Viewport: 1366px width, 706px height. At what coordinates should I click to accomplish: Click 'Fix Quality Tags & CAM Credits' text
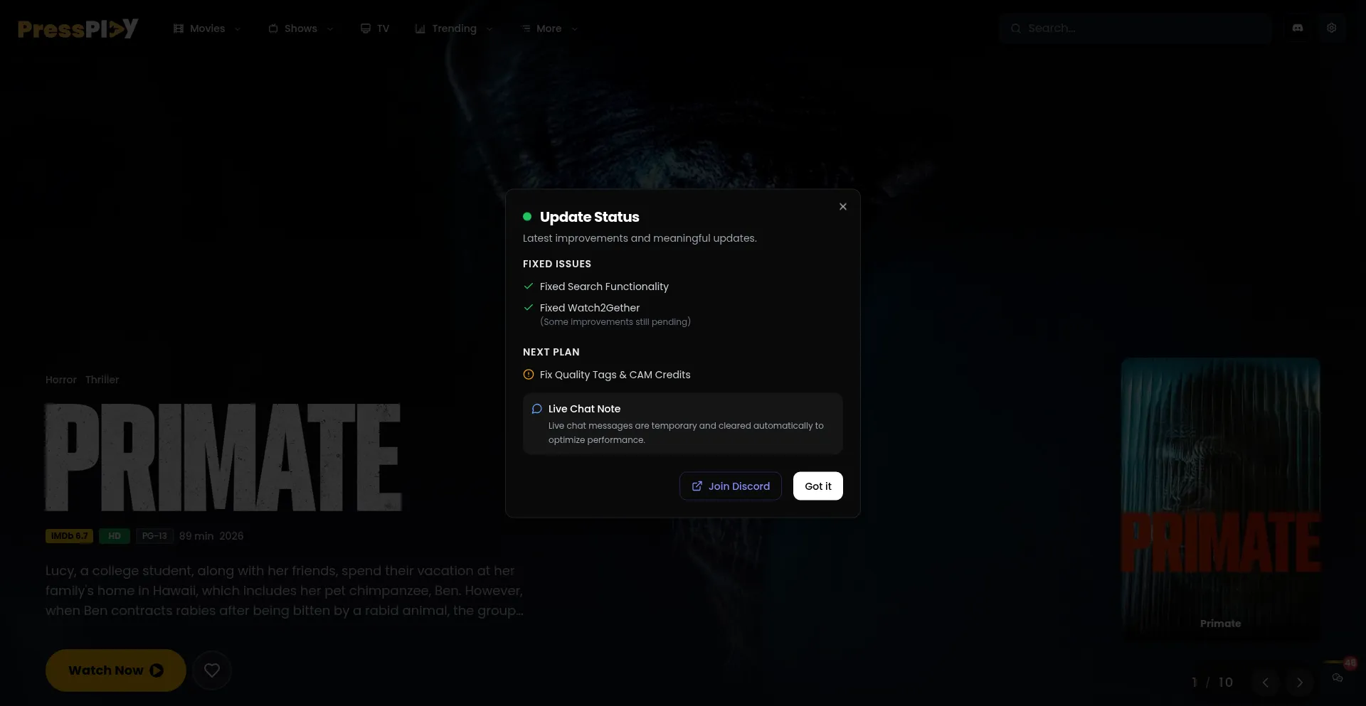pos(615,375)
